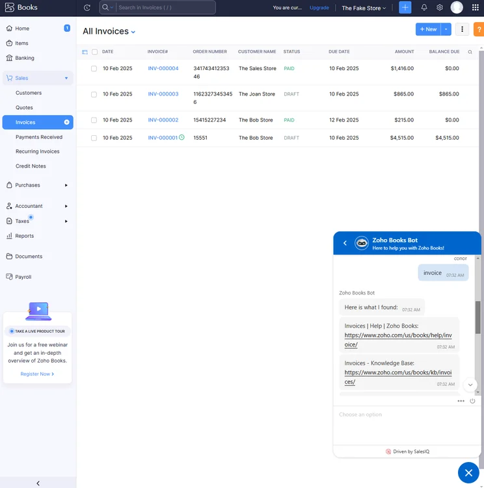Check the INV-000002 row checkbox
This screenshot has height=488, width=484.
pyautogui.click(x=94, y=120)
